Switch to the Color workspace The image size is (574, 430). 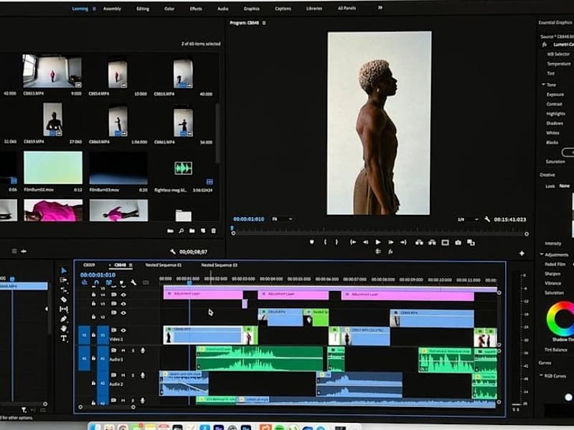[x=169, y=9]
